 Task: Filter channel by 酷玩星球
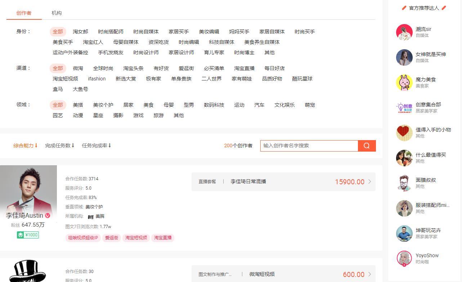[302, 79]
